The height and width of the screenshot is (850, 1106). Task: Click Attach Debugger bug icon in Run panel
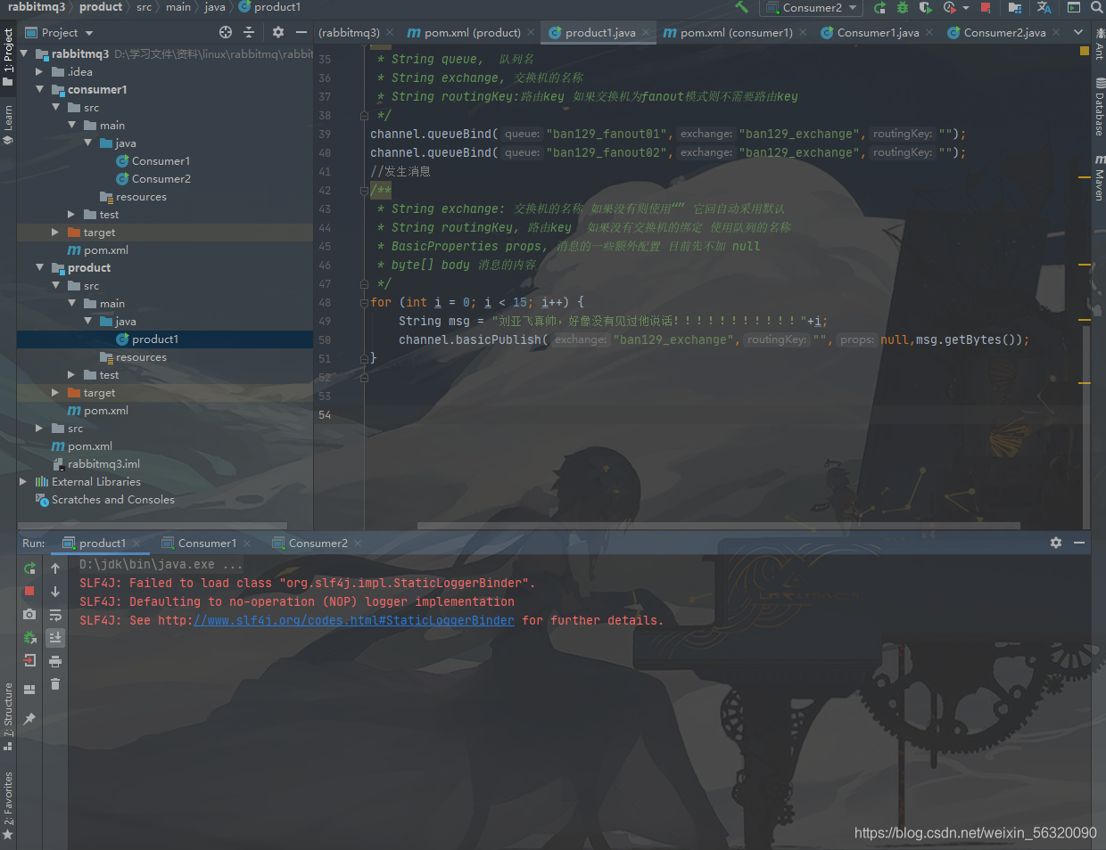click(29, 637)
